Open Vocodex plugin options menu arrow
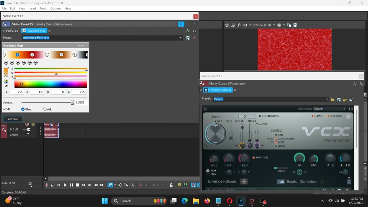Screen dimensions: 368x207 pos(205,109)
